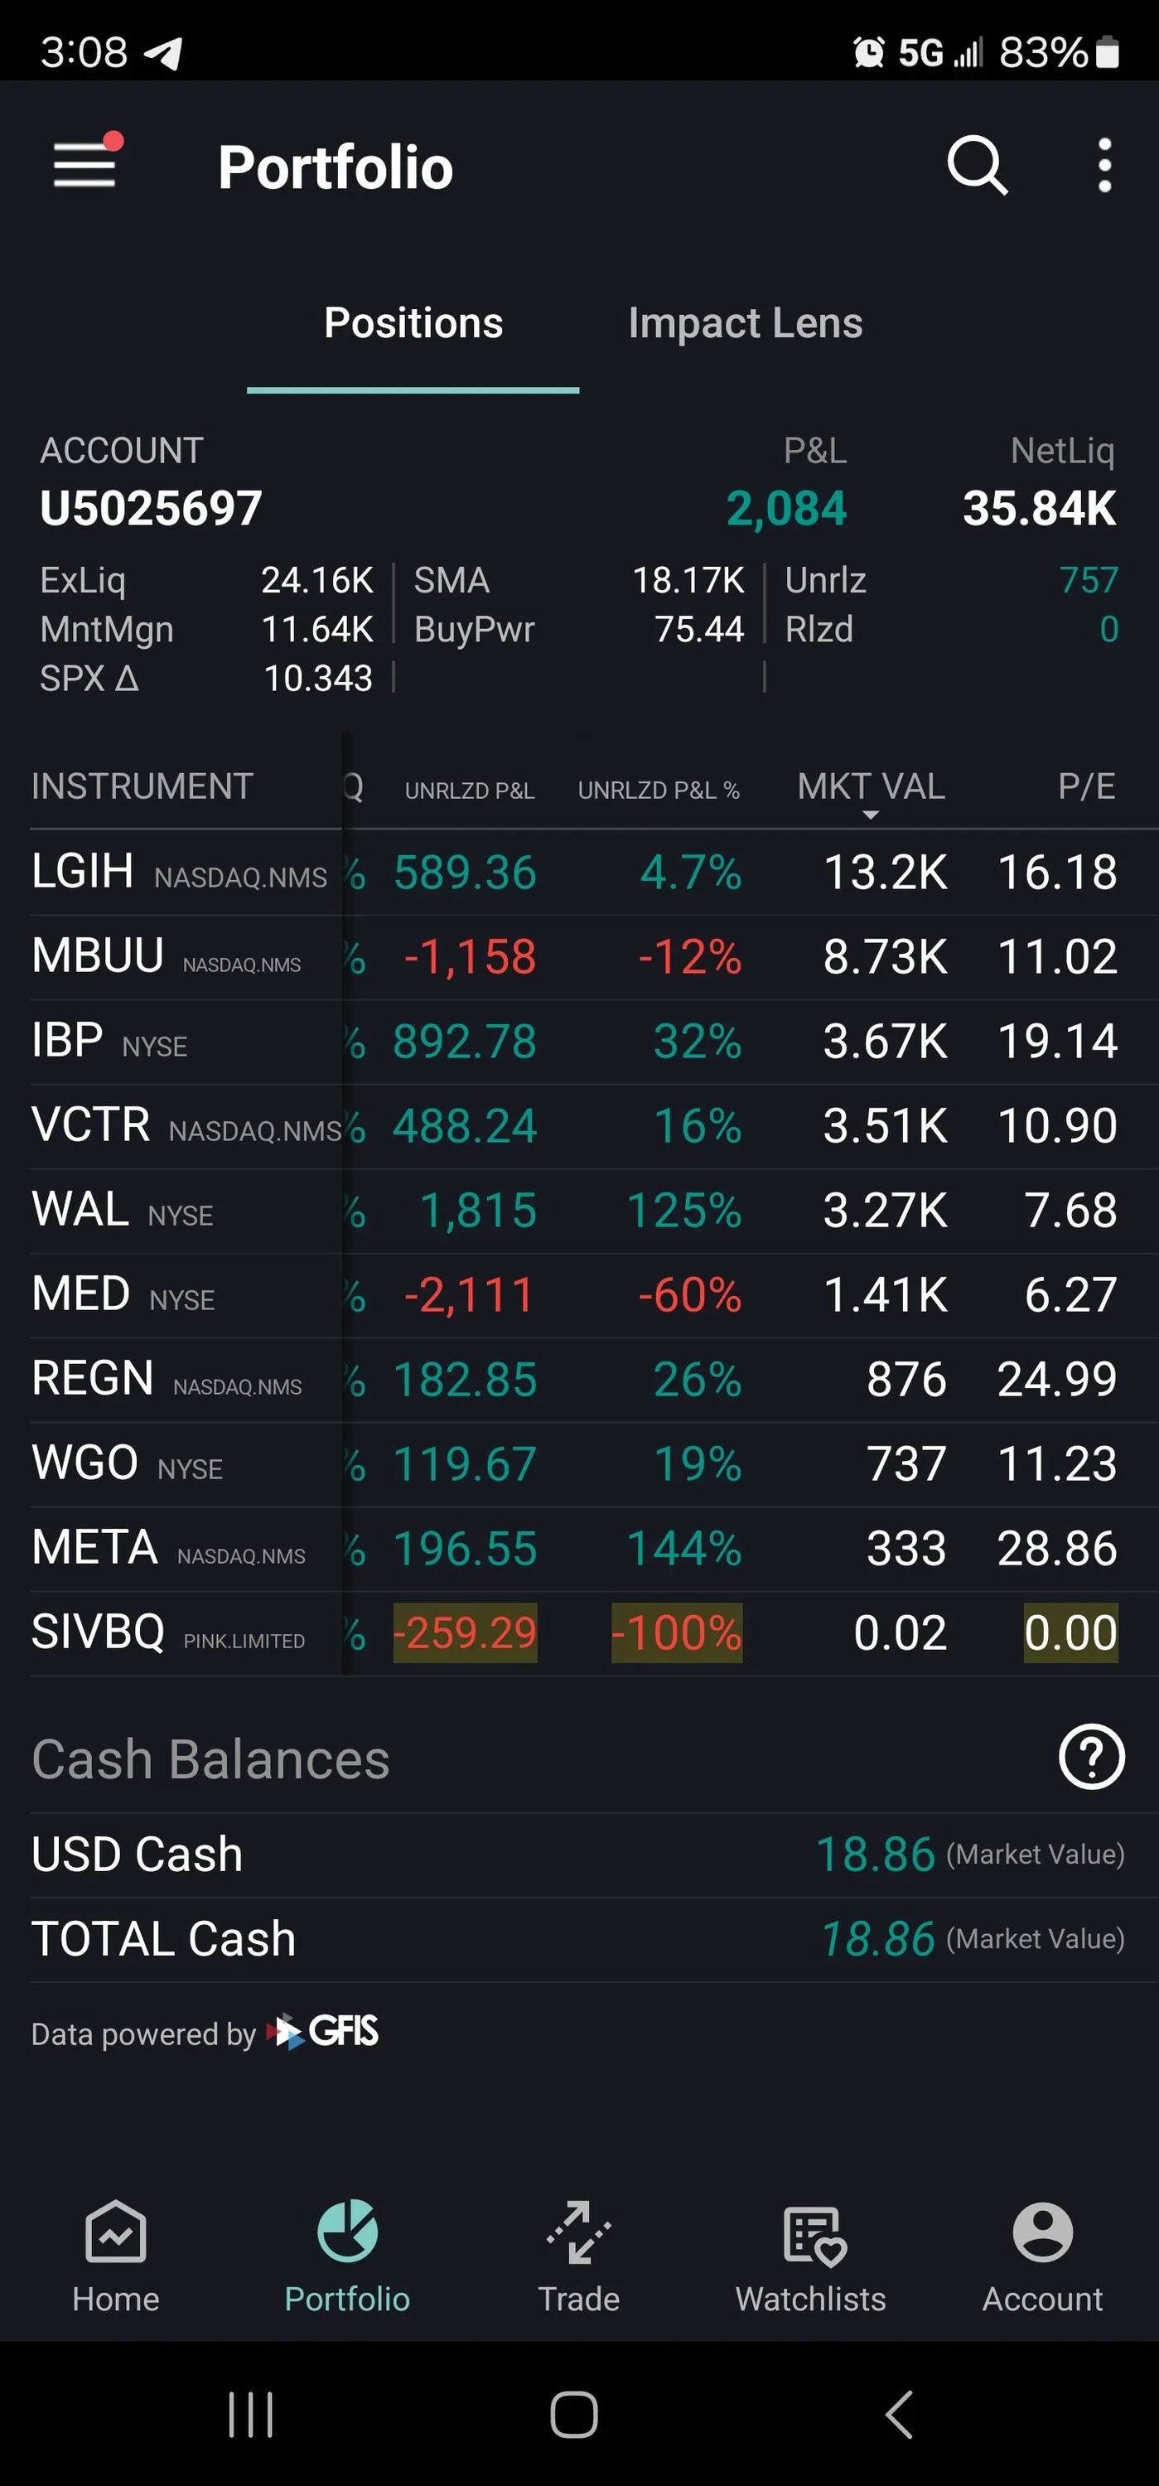Tap account number U5025697

coord(151,509)
